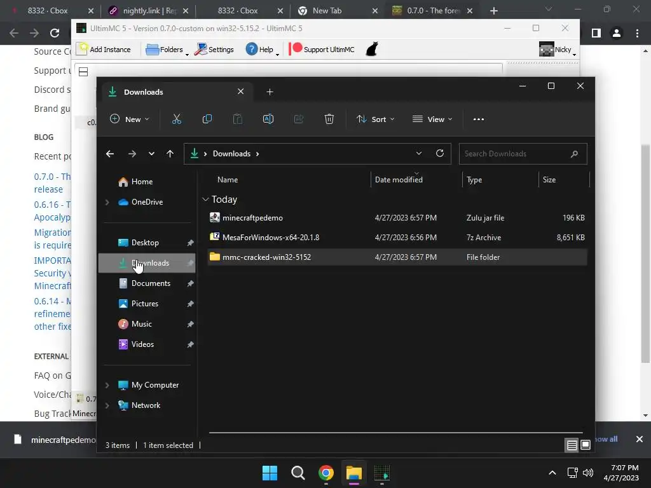
Task: Open the View dropdown menu
Action: (x=432, y=119)
